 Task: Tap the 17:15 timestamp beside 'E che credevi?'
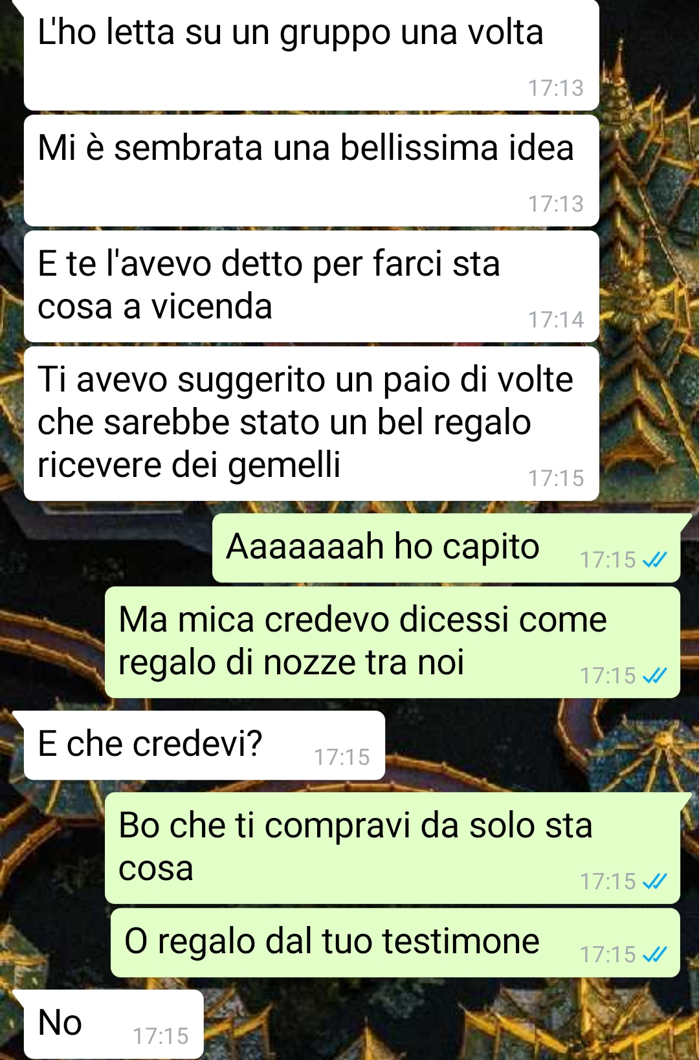tap(342, 757)
